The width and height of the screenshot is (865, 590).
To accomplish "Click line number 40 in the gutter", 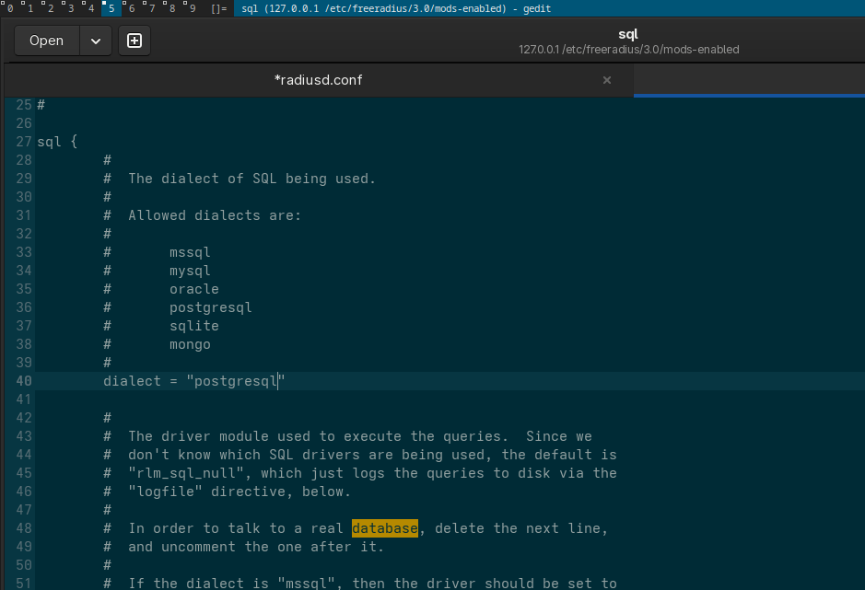I will pos(23,381).
